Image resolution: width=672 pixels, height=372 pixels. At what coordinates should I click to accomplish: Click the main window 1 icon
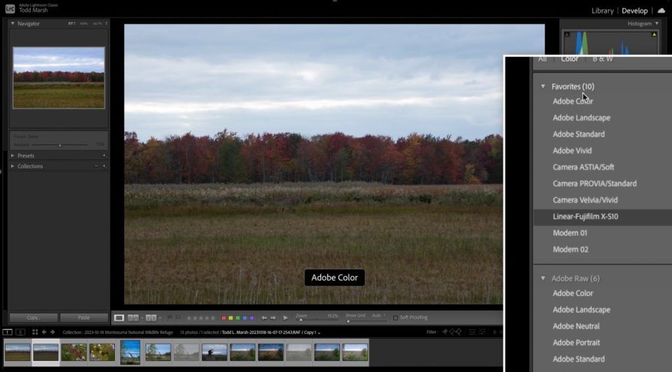click(7, 332)
